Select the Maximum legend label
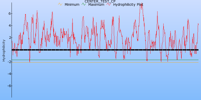 (x=96, y=4)
